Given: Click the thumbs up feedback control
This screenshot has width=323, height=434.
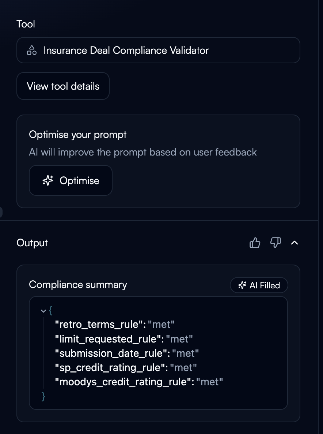Looking at the screenshot, I should [255, 242].
